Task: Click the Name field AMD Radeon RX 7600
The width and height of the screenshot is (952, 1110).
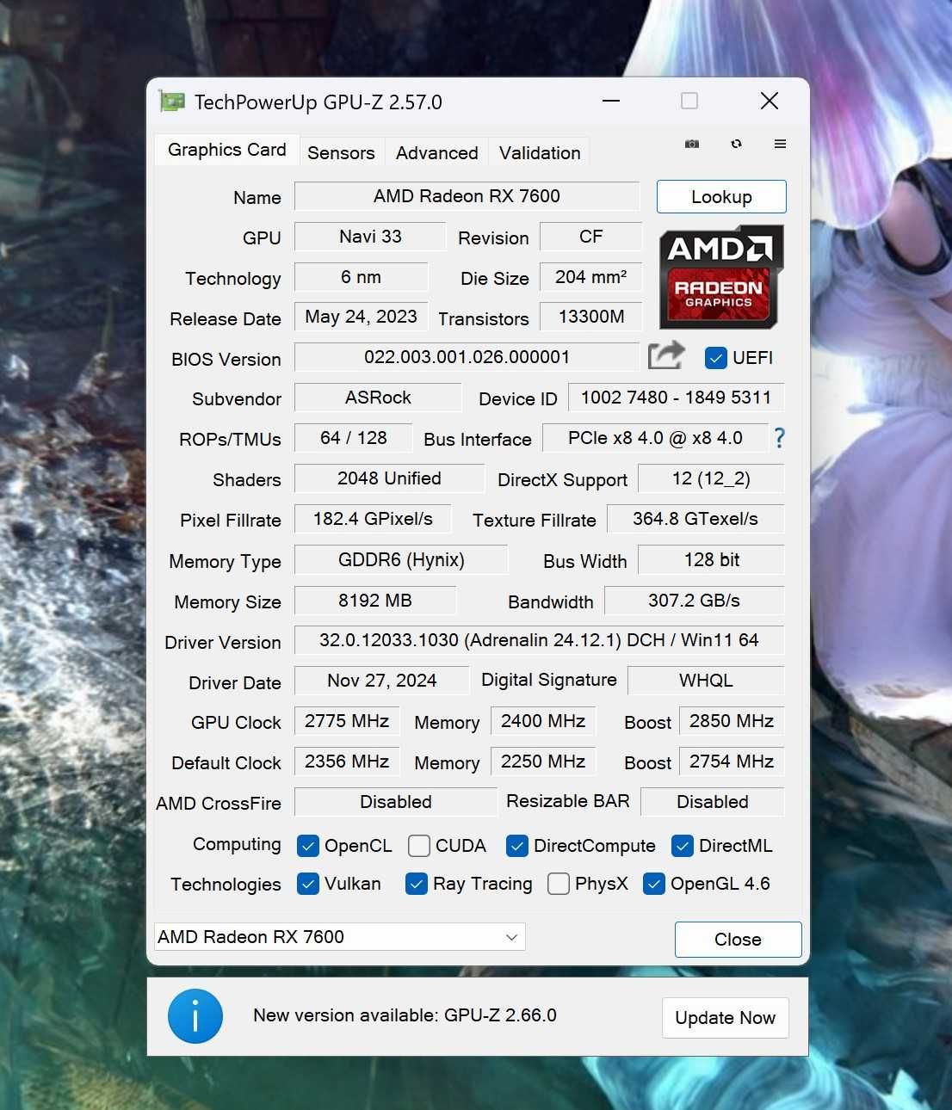Action: tap(467, 196)
